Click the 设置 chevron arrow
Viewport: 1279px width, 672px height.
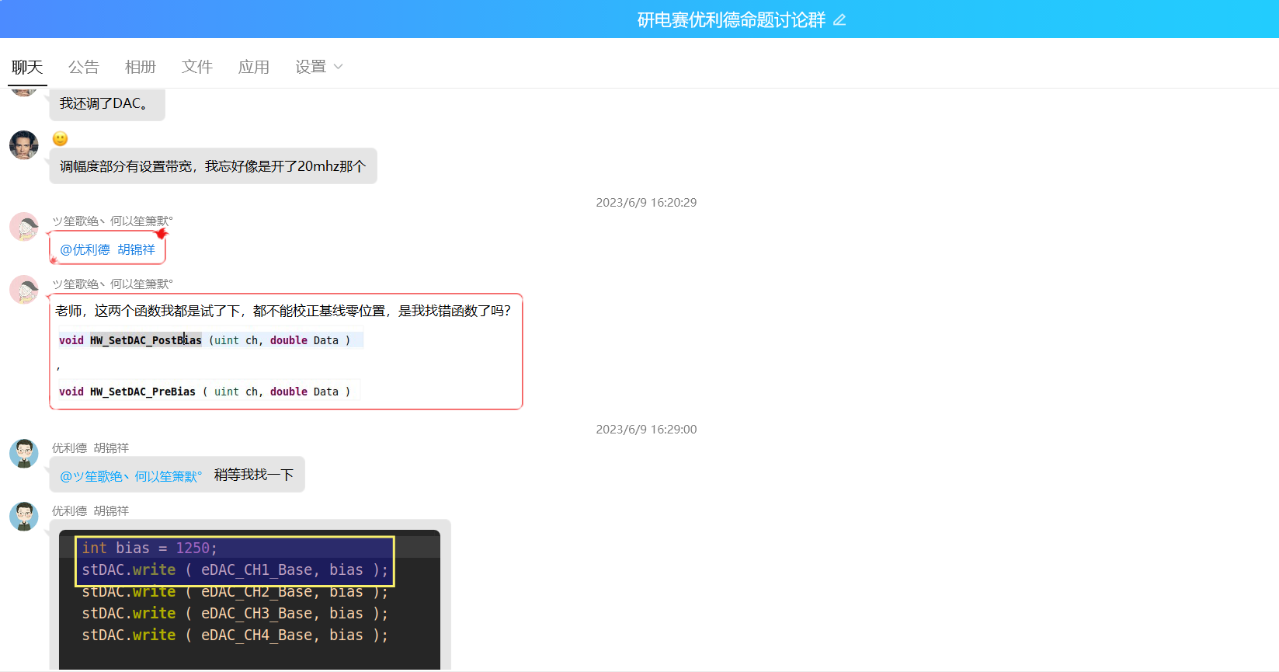click(338, 67)
